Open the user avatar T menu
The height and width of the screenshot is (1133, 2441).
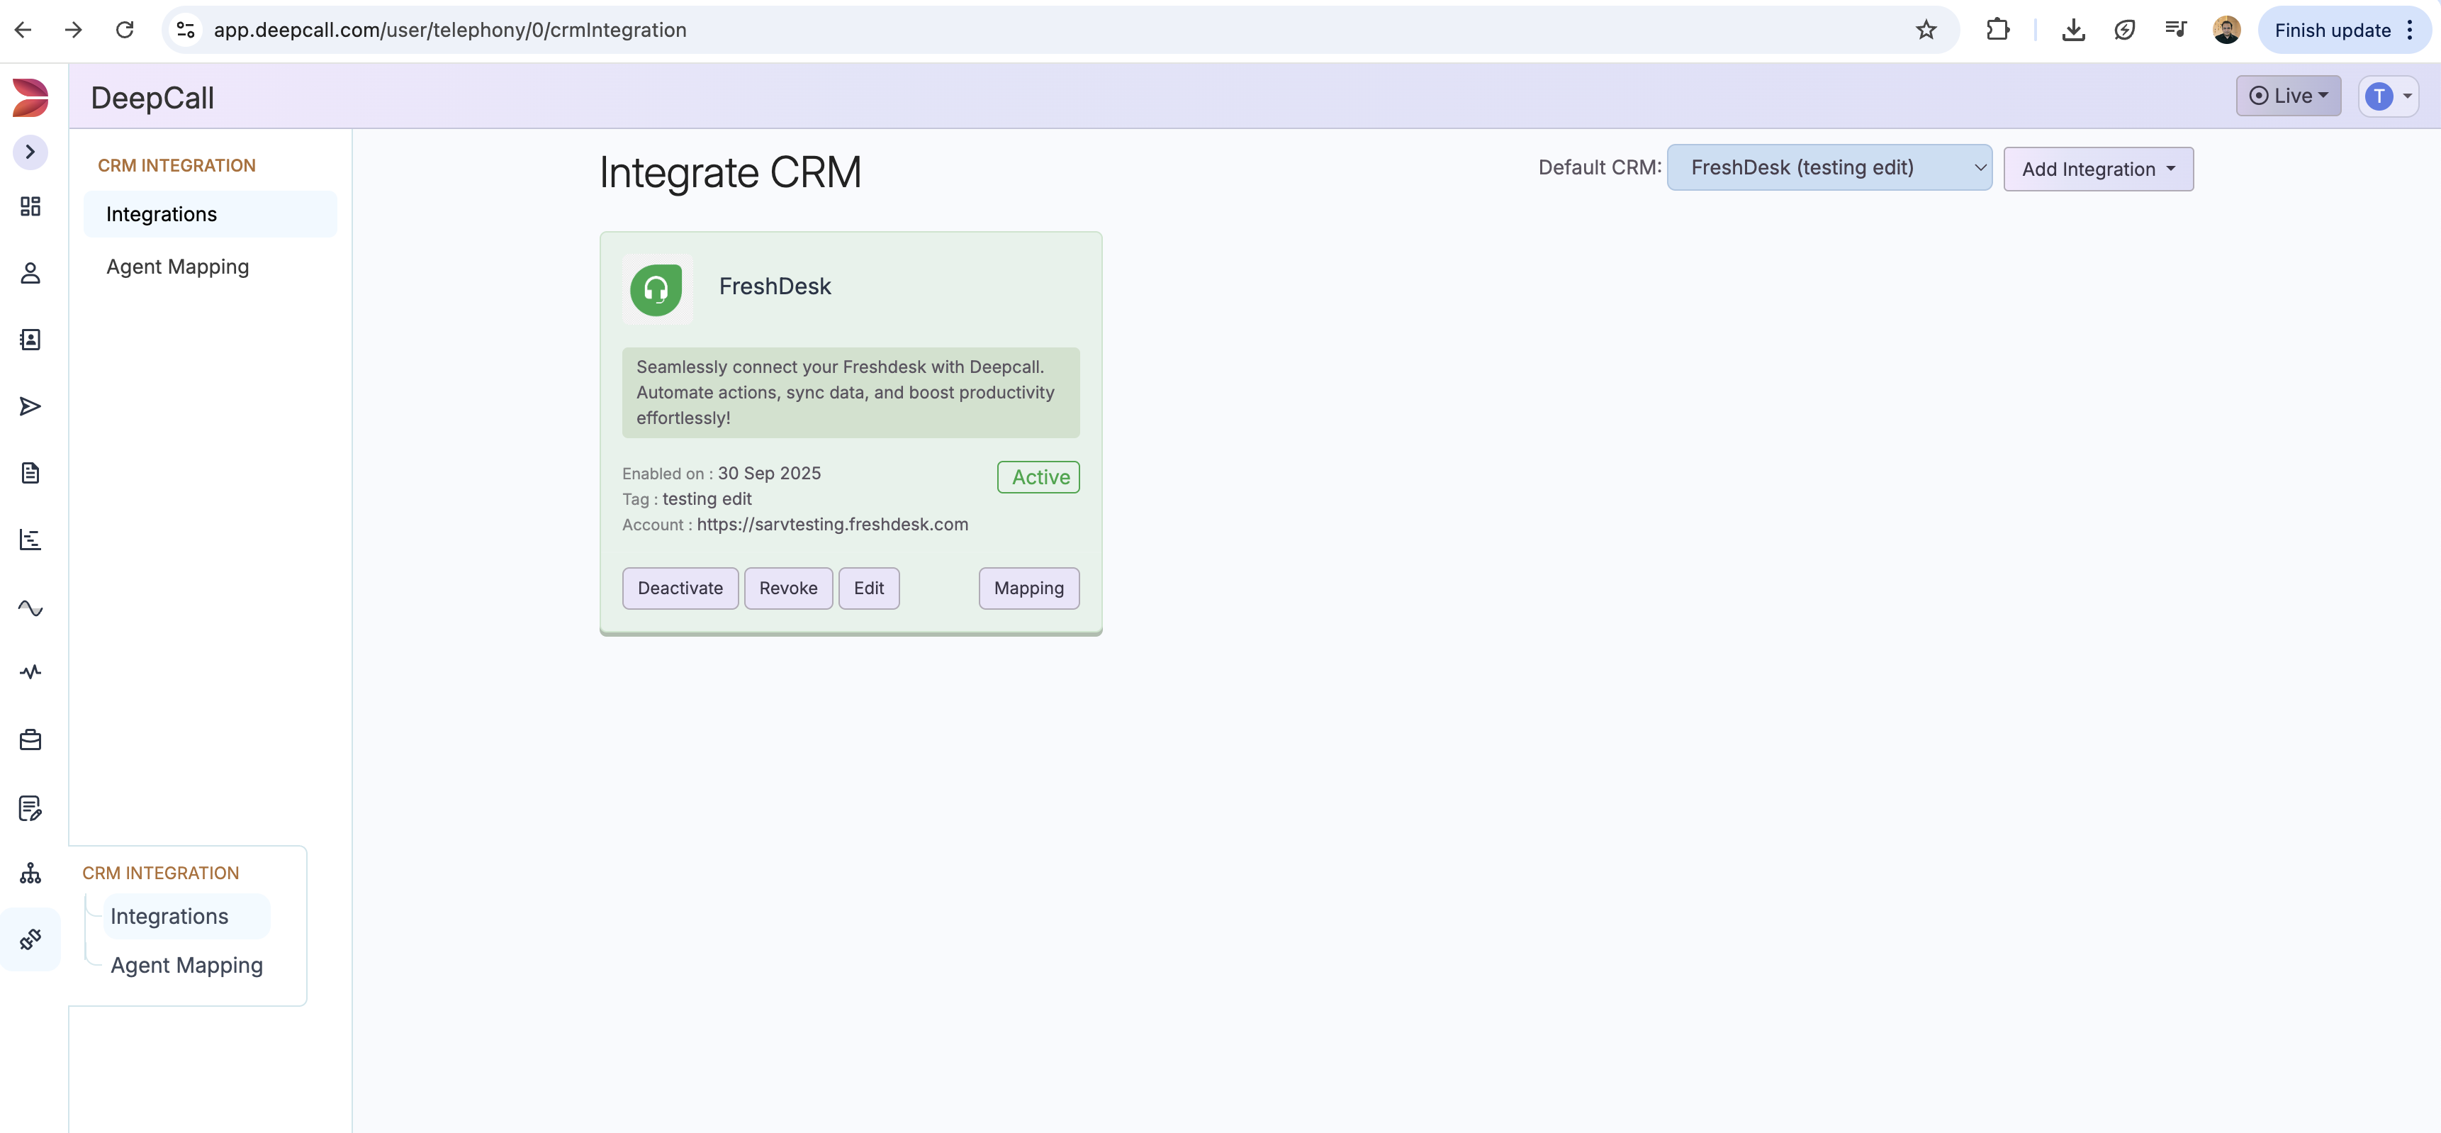coord(2387,96)
